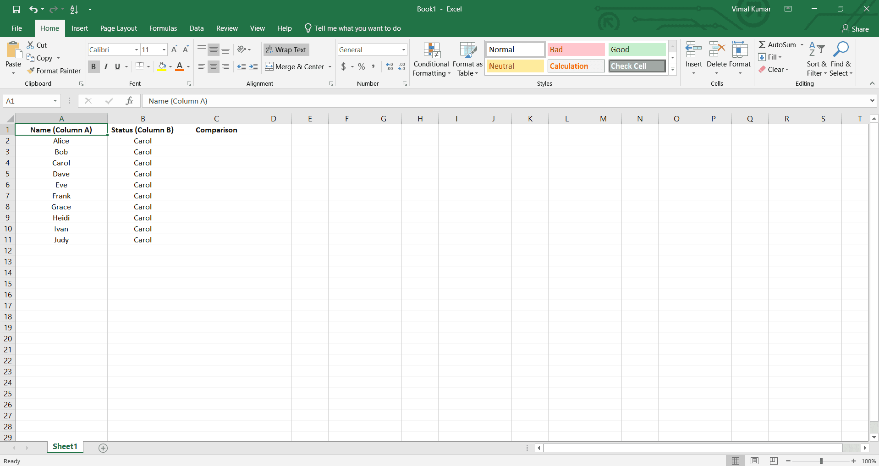The image size is (879, 466).
Task: Click the Increase Decimal icon
Action: pos(389,66)
